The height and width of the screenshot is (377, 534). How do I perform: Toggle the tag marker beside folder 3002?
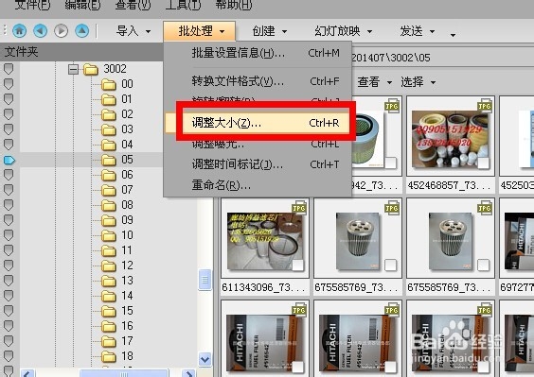coord(9,69)
